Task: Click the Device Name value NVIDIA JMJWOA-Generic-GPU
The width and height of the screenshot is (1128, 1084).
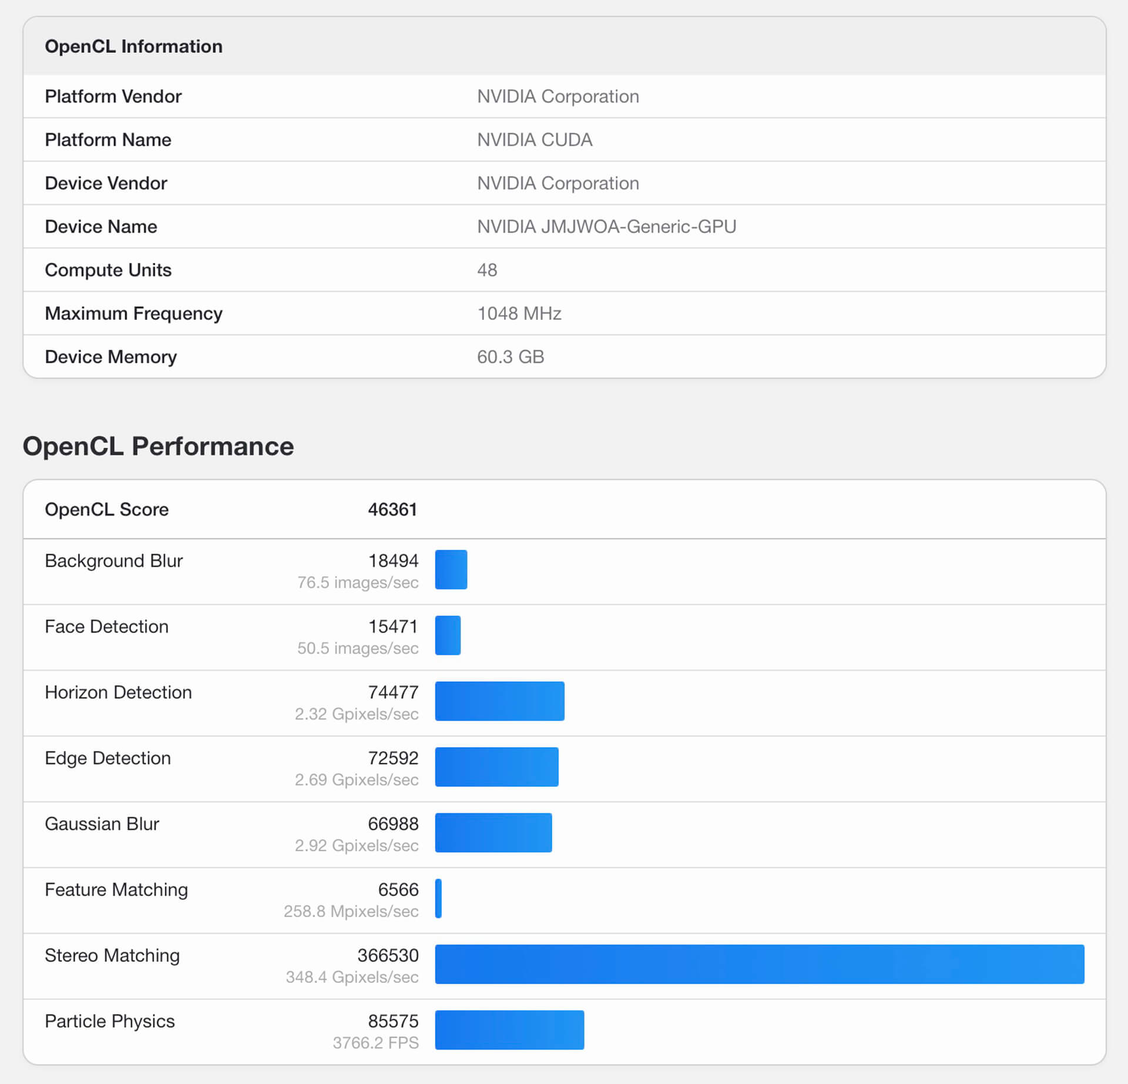Action: (x=606, y=226)
